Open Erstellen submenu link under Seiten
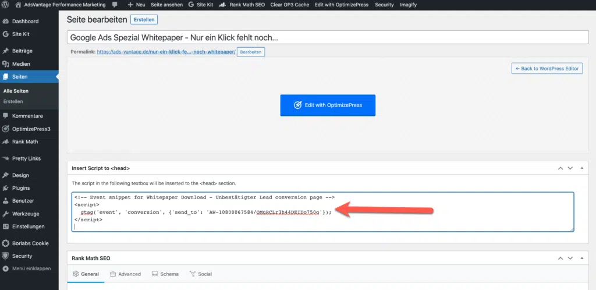Screen dimensions: 596x290 (13, 101)
